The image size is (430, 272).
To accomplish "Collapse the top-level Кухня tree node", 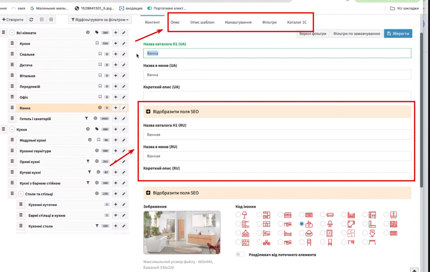I will pos(12,129).
